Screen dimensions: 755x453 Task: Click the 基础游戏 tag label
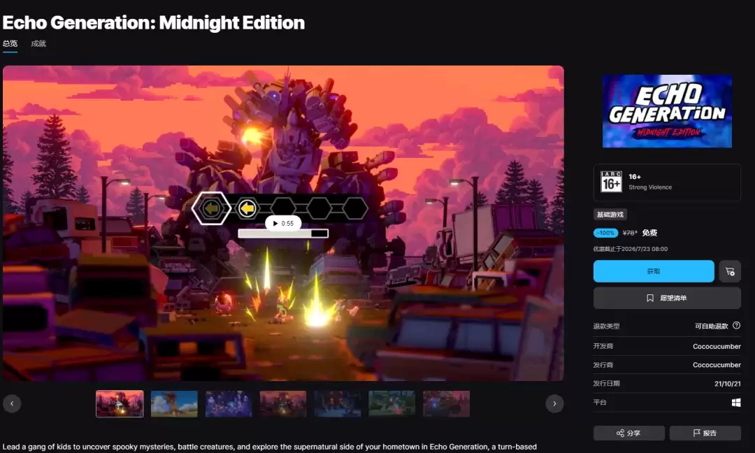pyautogui.click(x=610, y=215)
